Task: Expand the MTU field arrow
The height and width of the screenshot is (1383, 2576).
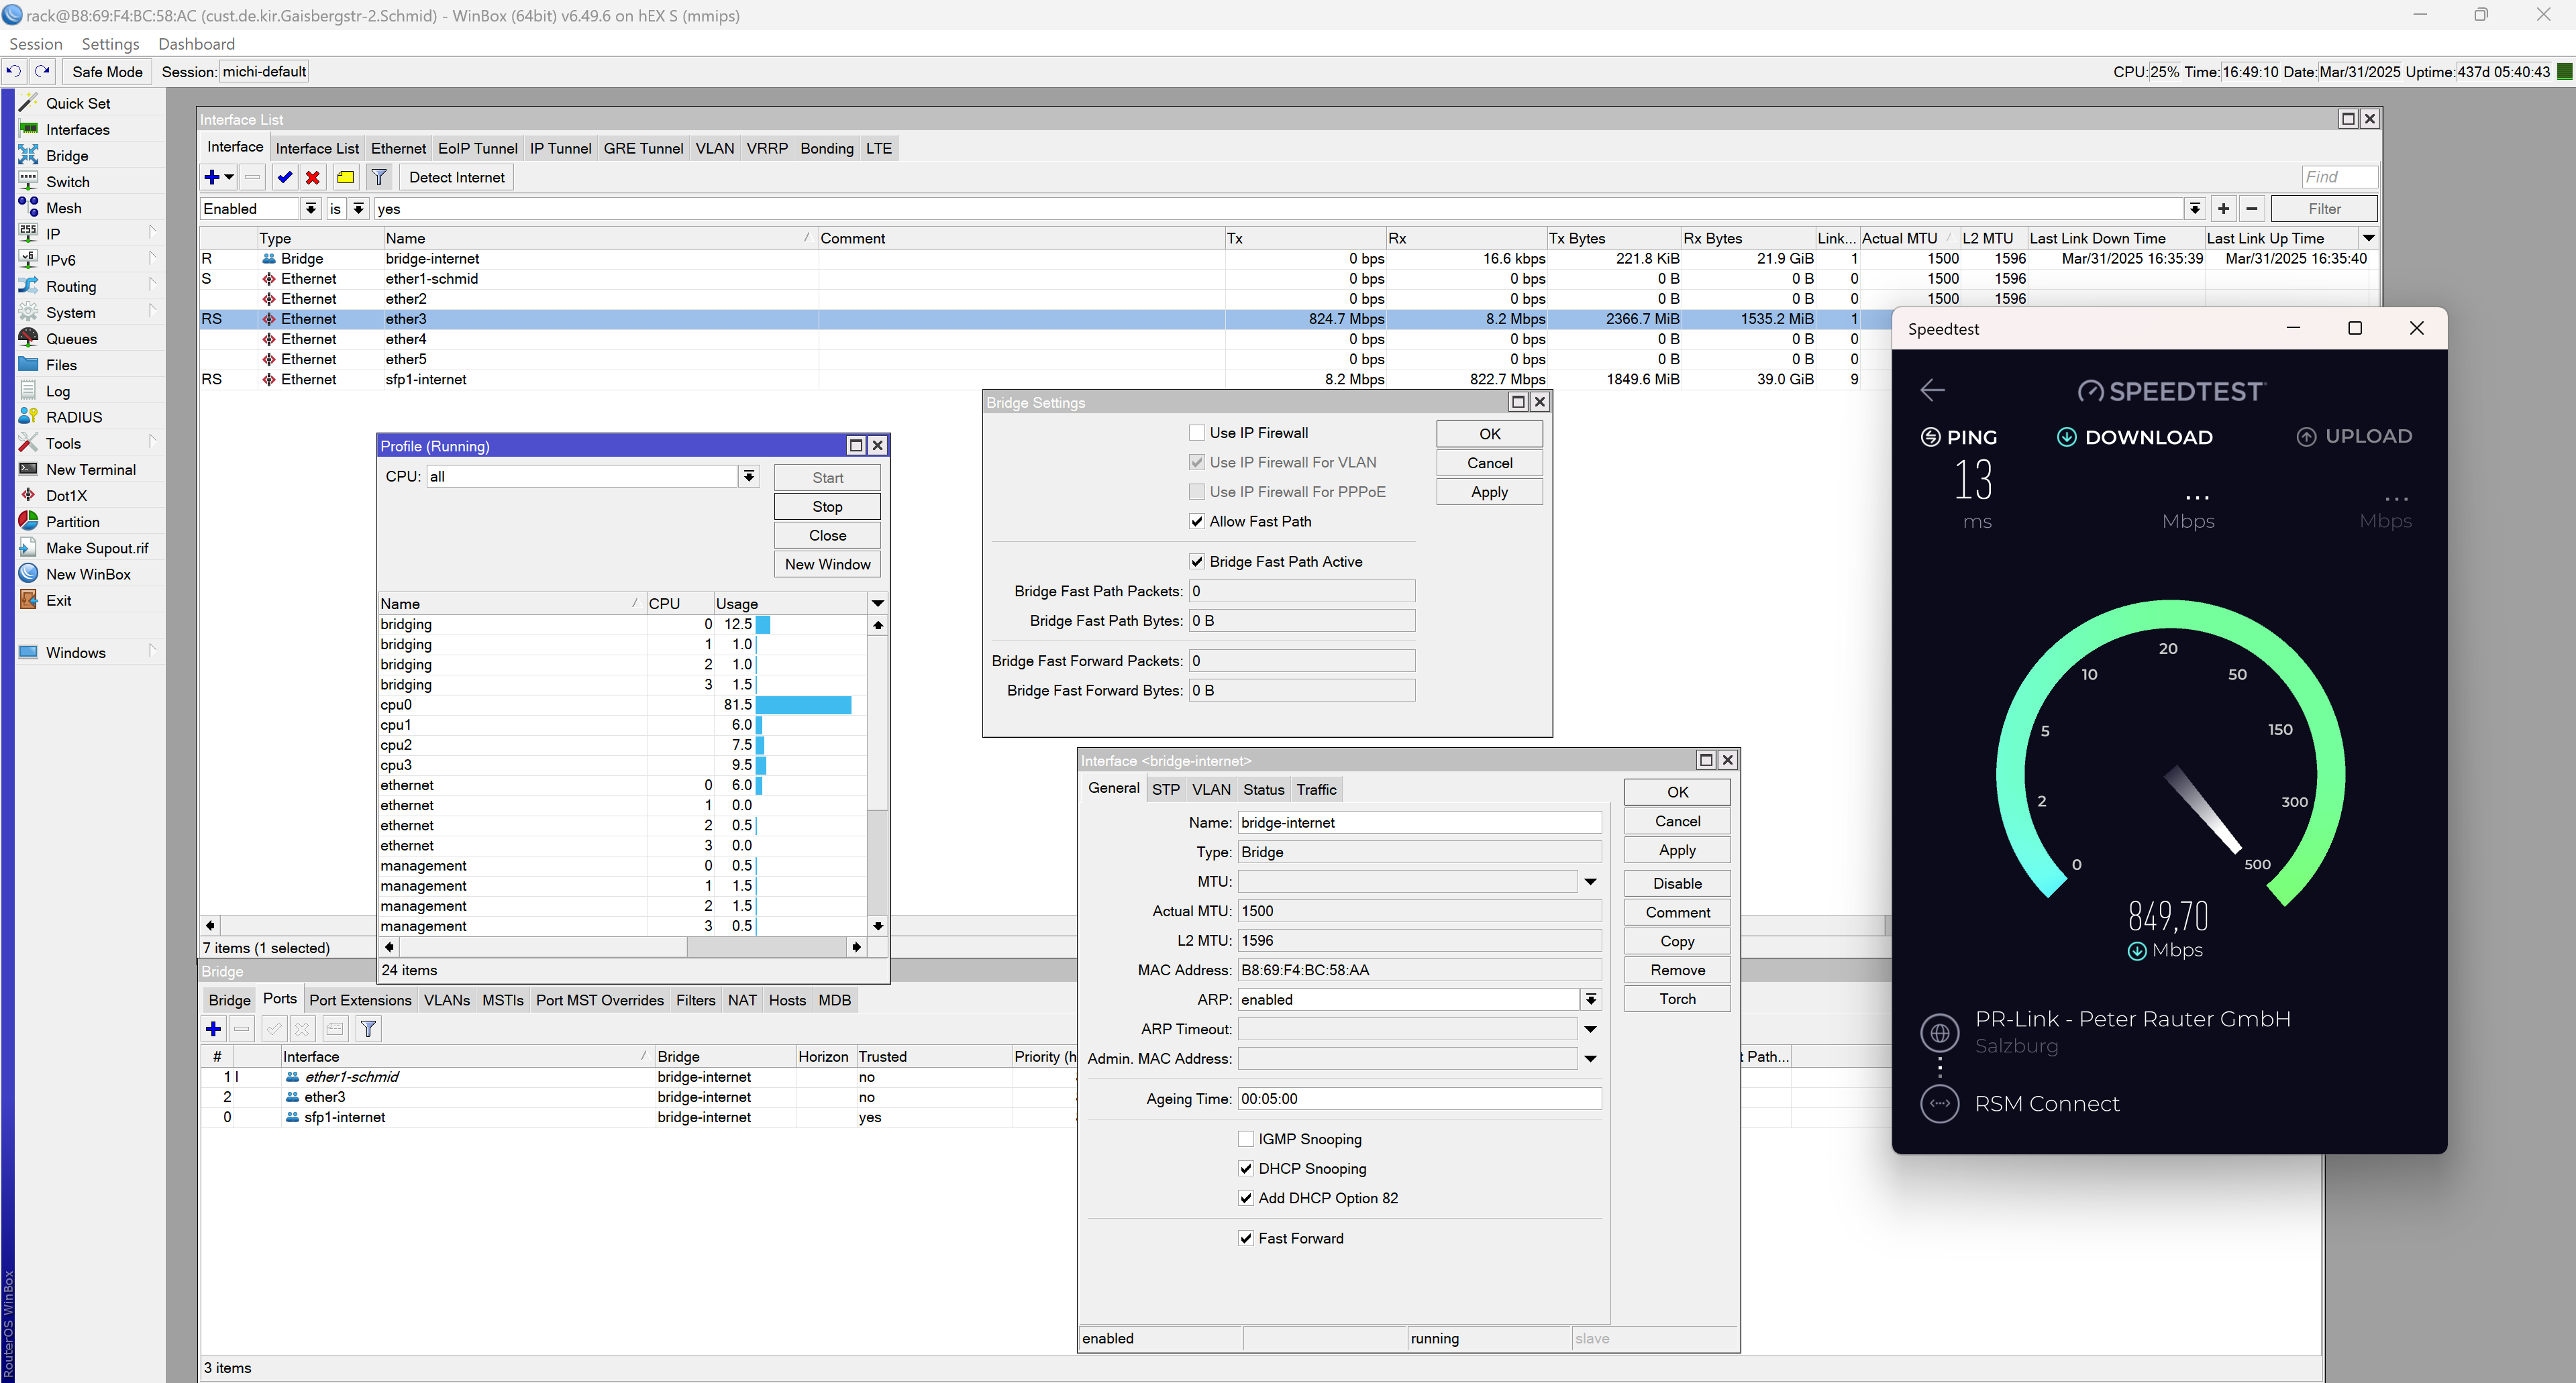Action: 1591,881
